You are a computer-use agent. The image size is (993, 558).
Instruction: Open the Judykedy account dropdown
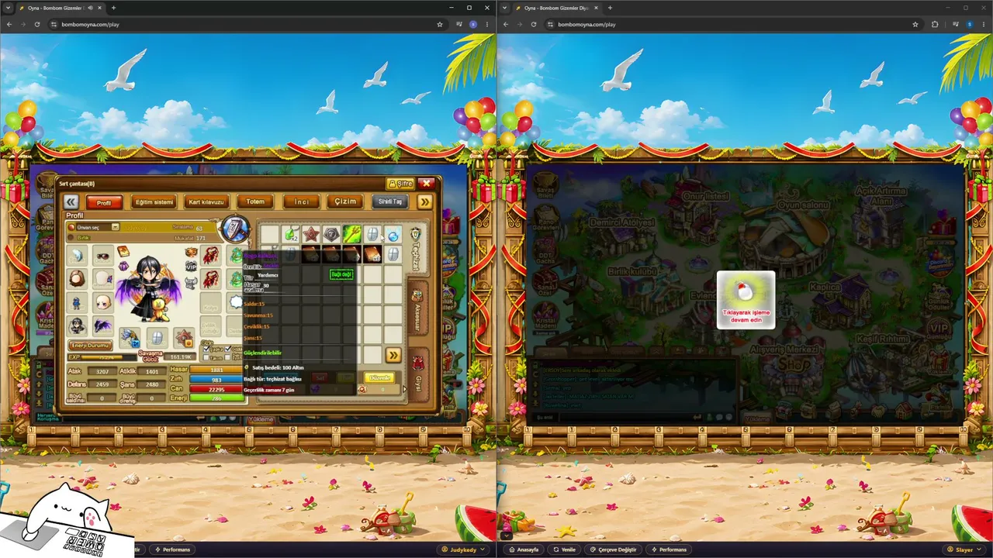(x=462, y=549)
